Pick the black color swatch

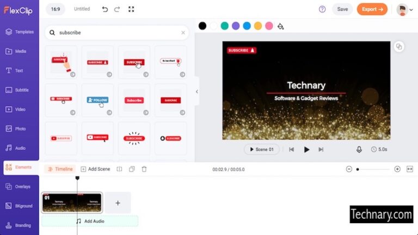[x=202, y=26]
